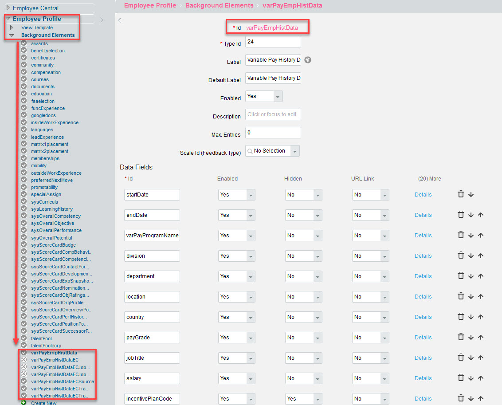Move salary field up
This screenshot has width=502, height=405.
click(x=481, y=378)
